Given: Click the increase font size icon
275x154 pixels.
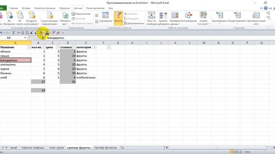Looking at the screenshot, I should (x=31, y=33).
